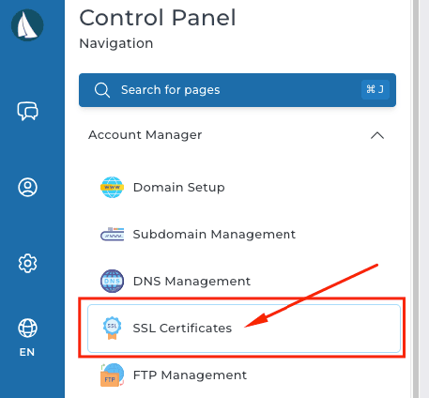Click the Account Manager section header
Screen dimensions: 429x398
[x=237, y=135]
